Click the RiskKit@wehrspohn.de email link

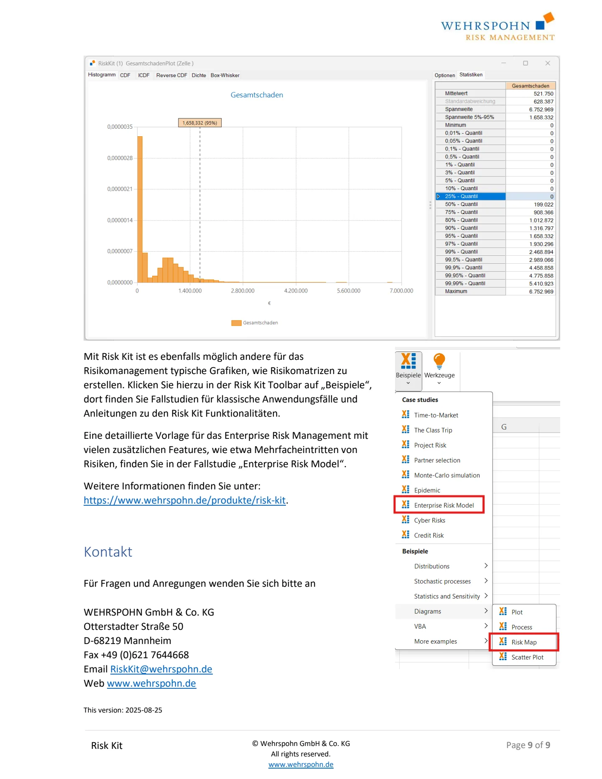[161, 669]
